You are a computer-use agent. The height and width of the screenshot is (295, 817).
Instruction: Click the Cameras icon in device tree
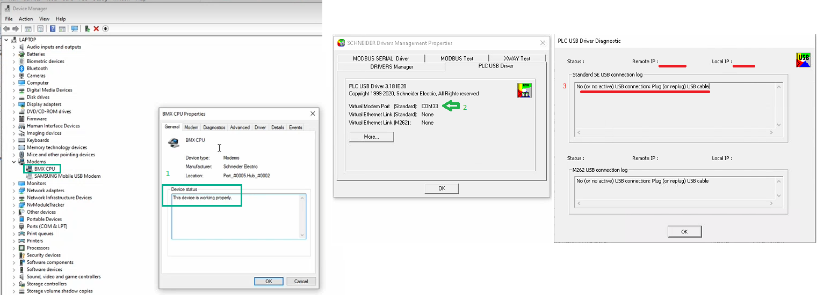point(22,75)
